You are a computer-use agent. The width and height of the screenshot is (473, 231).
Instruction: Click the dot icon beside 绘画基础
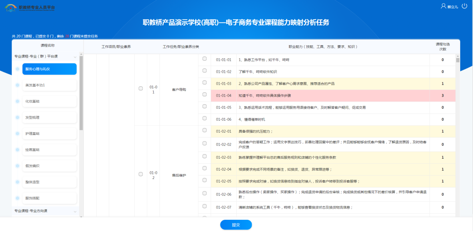pyautogui.click(x=18, y=150)
